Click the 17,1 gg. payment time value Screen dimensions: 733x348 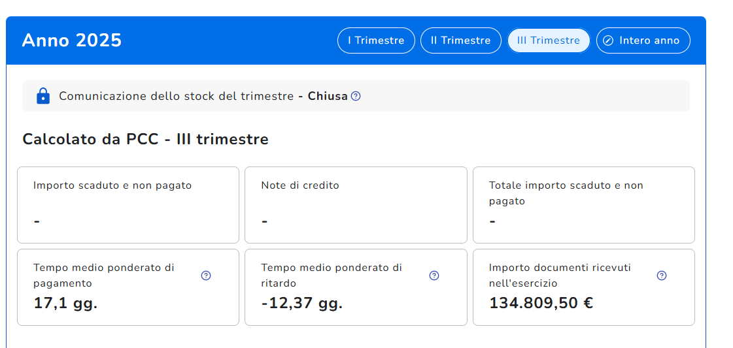[65, 303]
